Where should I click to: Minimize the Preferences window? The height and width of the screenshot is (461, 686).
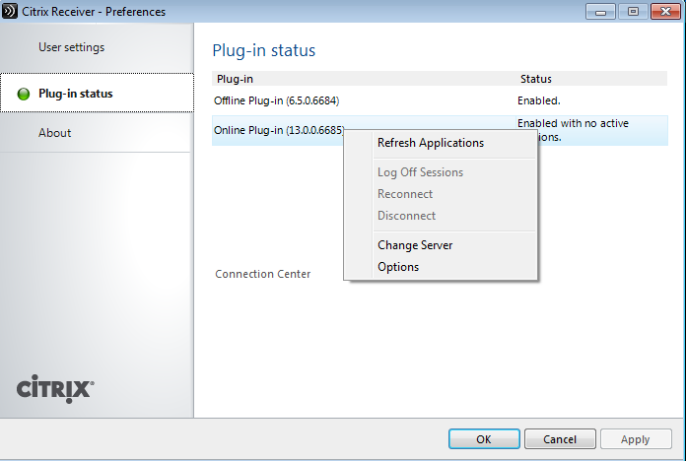[x=600, y=12]
